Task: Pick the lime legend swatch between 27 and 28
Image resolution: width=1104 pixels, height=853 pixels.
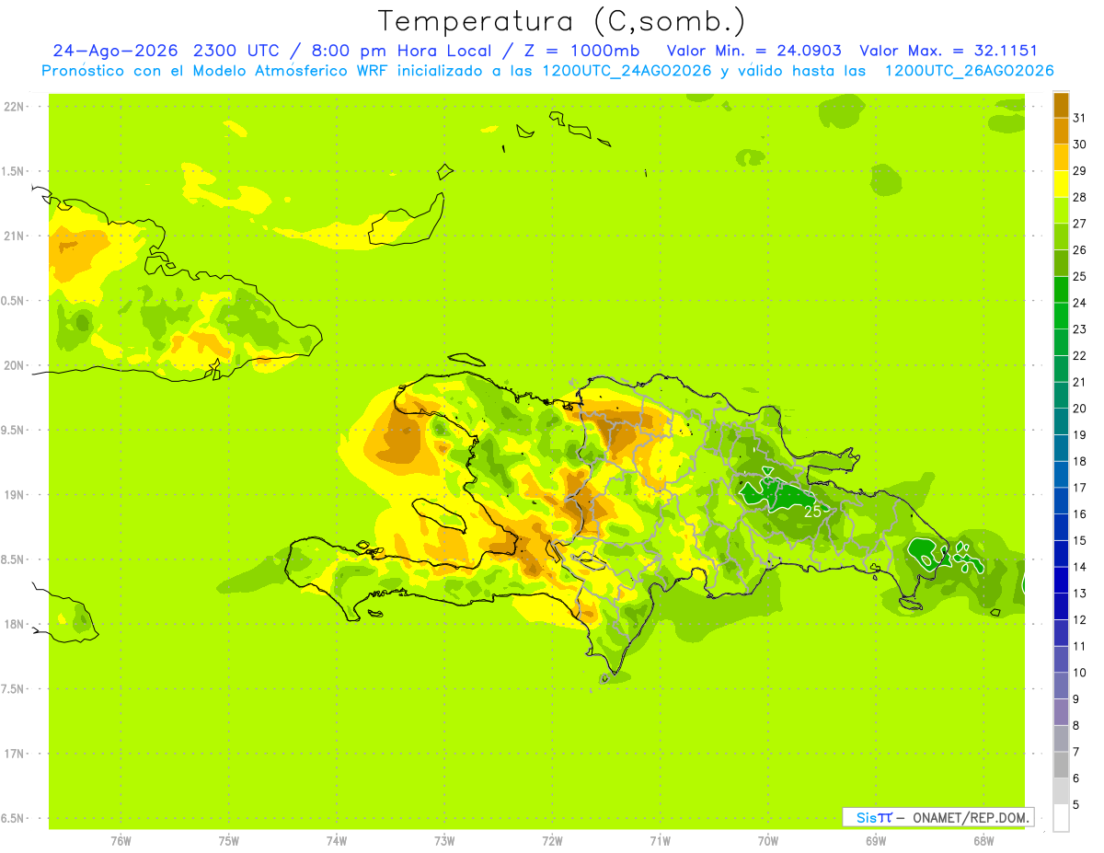Action: [x=1061, y=211]
